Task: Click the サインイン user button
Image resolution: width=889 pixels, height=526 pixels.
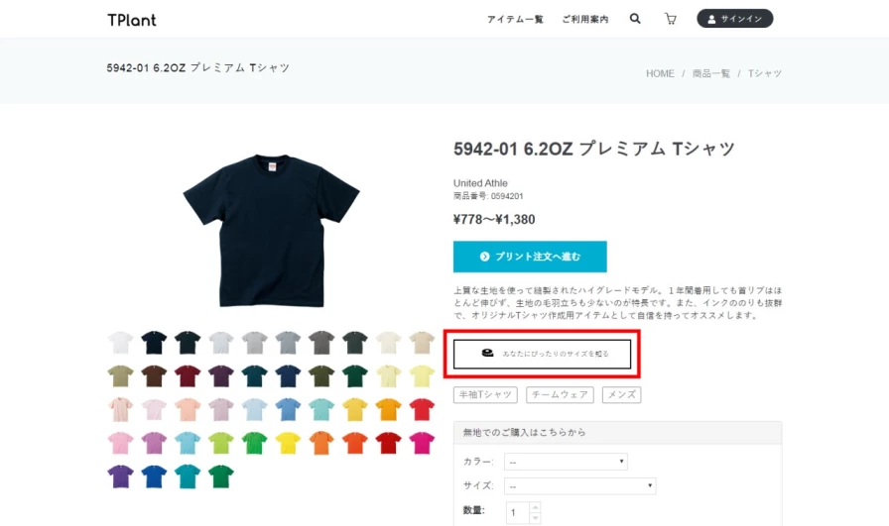Action: [734, 19]
